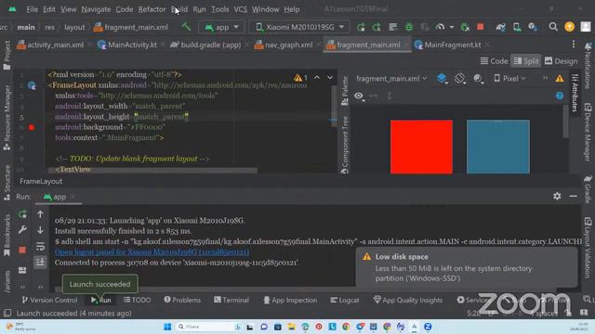Toggle scroll to end icon in console
The width and height of the screenshot is (595, 334).
[40, 262]
